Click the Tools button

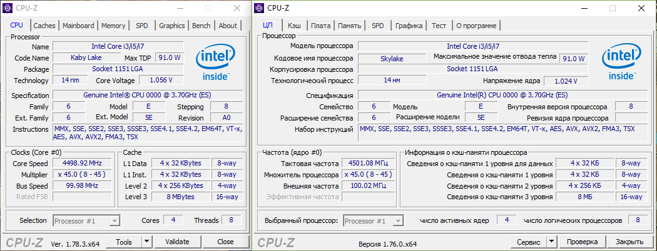(x=124, y=242)
